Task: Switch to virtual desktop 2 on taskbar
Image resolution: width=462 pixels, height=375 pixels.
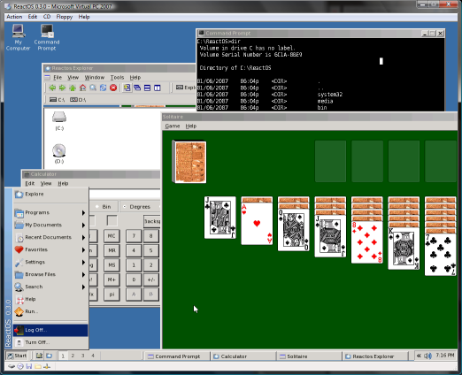Action: click(x=73, y=356)
